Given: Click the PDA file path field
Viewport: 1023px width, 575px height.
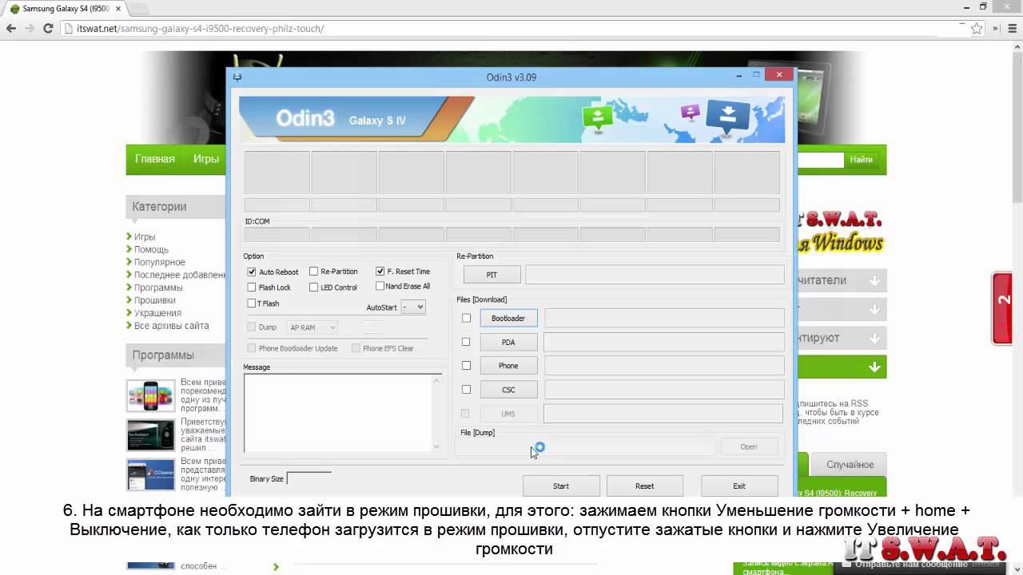Looking at the screenshot, I should pos(664,342).
